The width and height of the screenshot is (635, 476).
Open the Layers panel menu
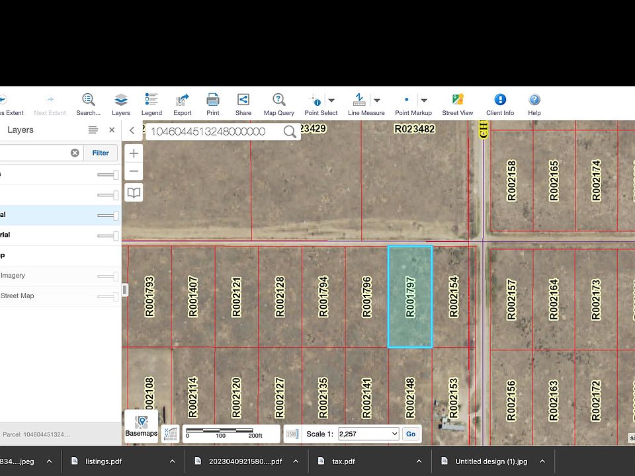(x=93, y=130)
